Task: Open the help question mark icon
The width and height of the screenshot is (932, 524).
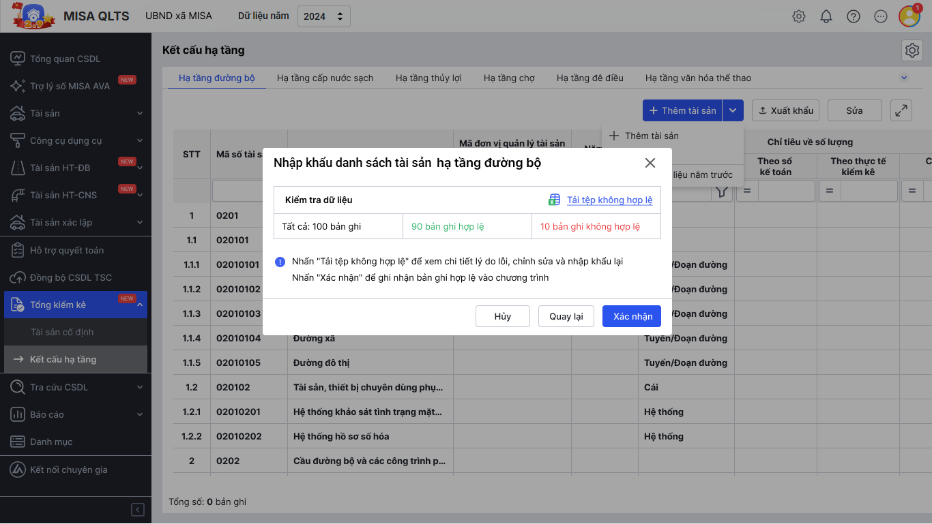Action: pyautogui.click(x=854, y=16)
